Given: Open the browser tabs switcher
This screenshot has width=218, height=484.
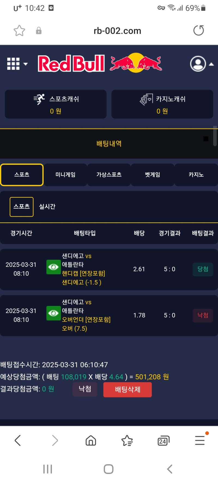Looking at the screenshot, I should click(x=163, y=440).
